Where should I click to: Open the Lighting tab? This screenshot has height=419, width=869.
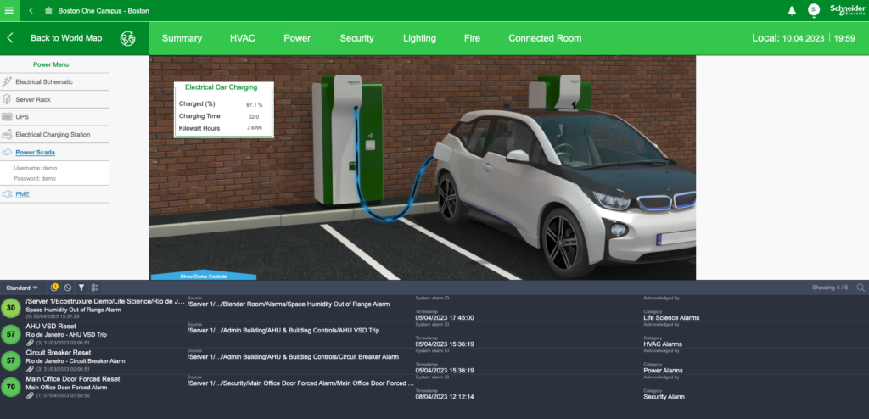point(419,38)
